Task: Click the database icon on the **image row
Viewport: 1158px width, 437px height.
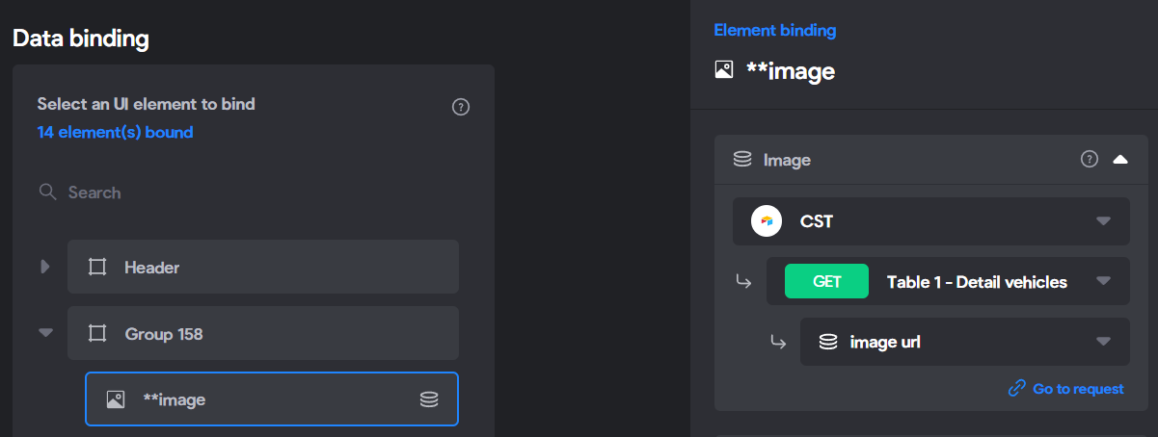Action: coord(430,398)
